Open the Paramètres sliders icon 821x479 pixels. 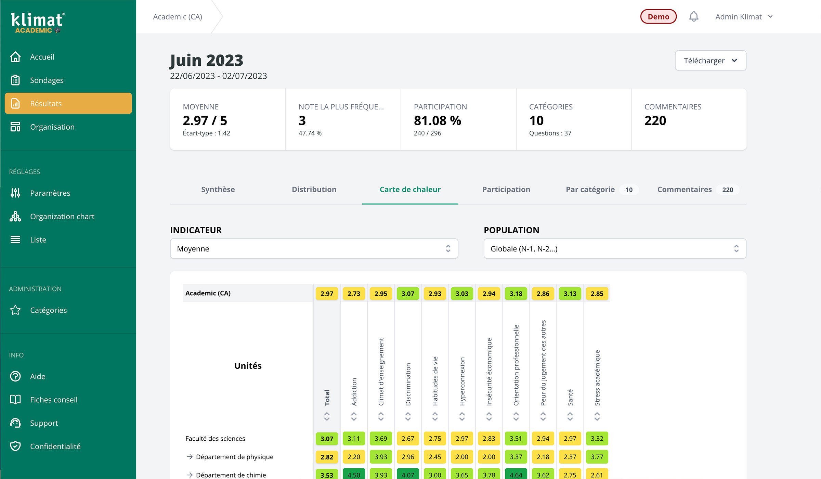point(15,193)
